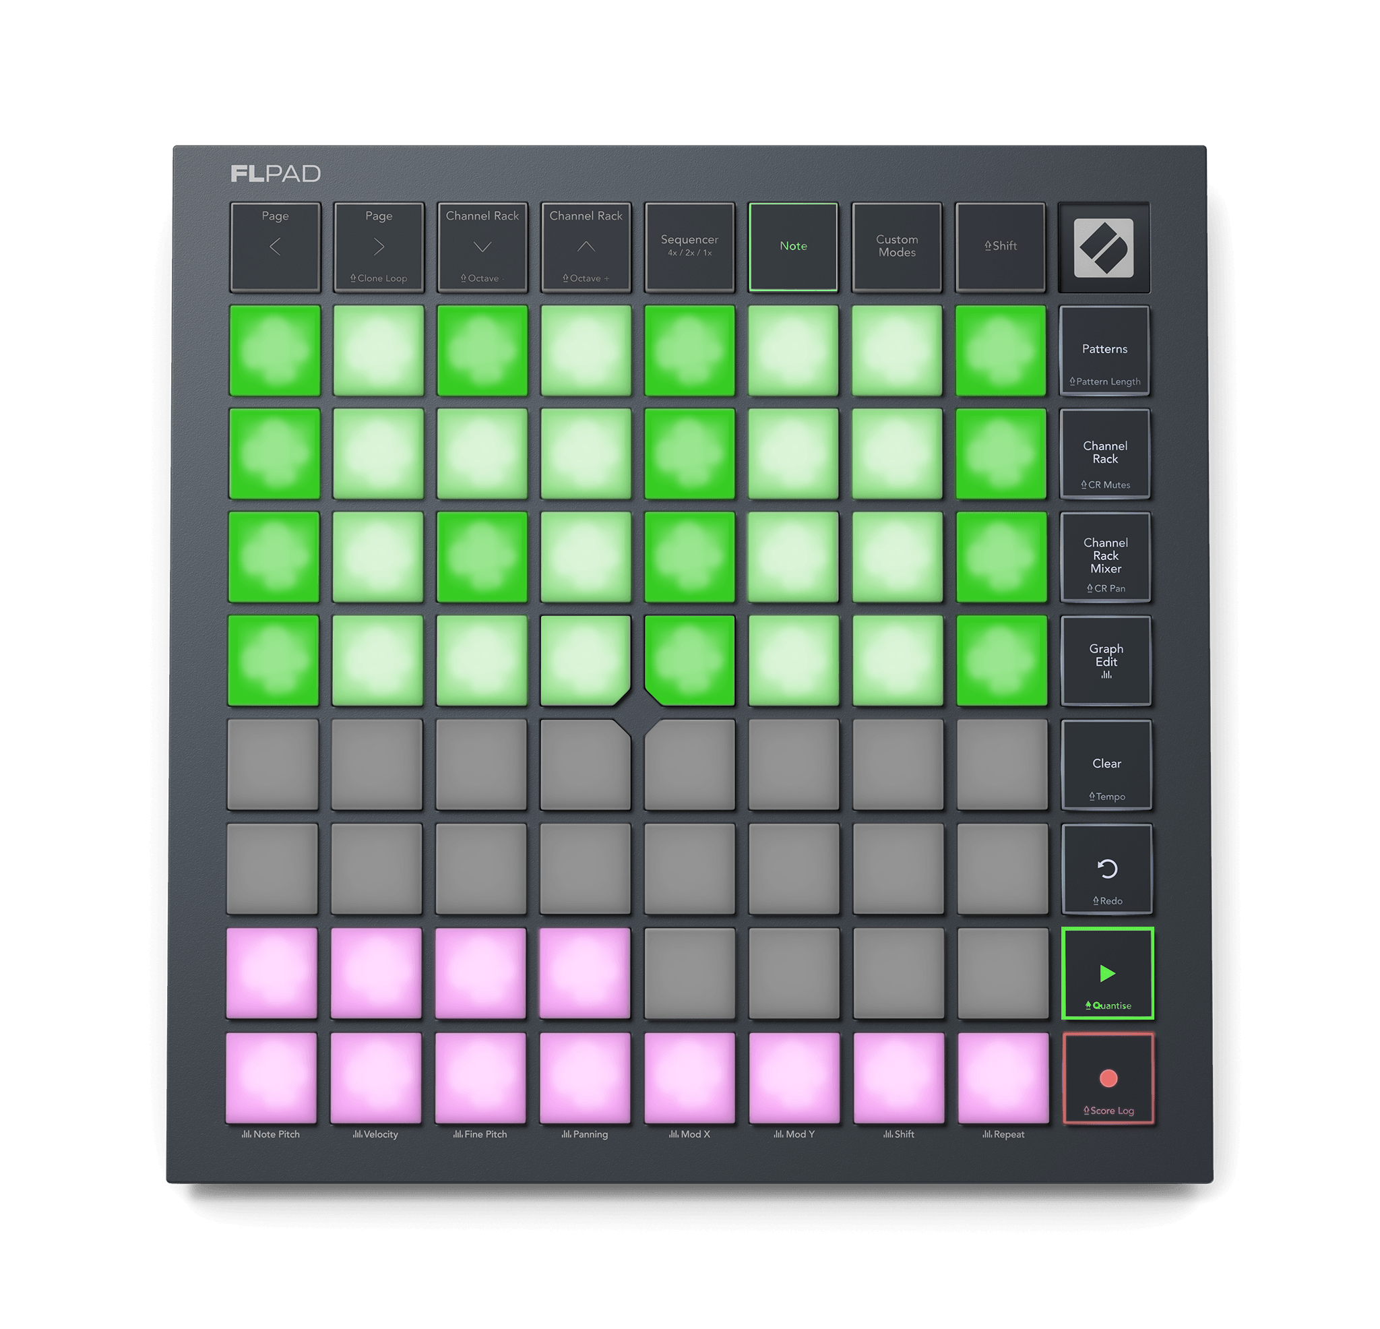Toggle the Shift button beside Custom Modes
1380x1329 pixels.
coord(1001,247)
